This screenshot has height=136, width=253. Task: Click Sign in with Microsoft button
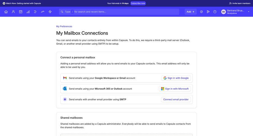pos(175,89)
